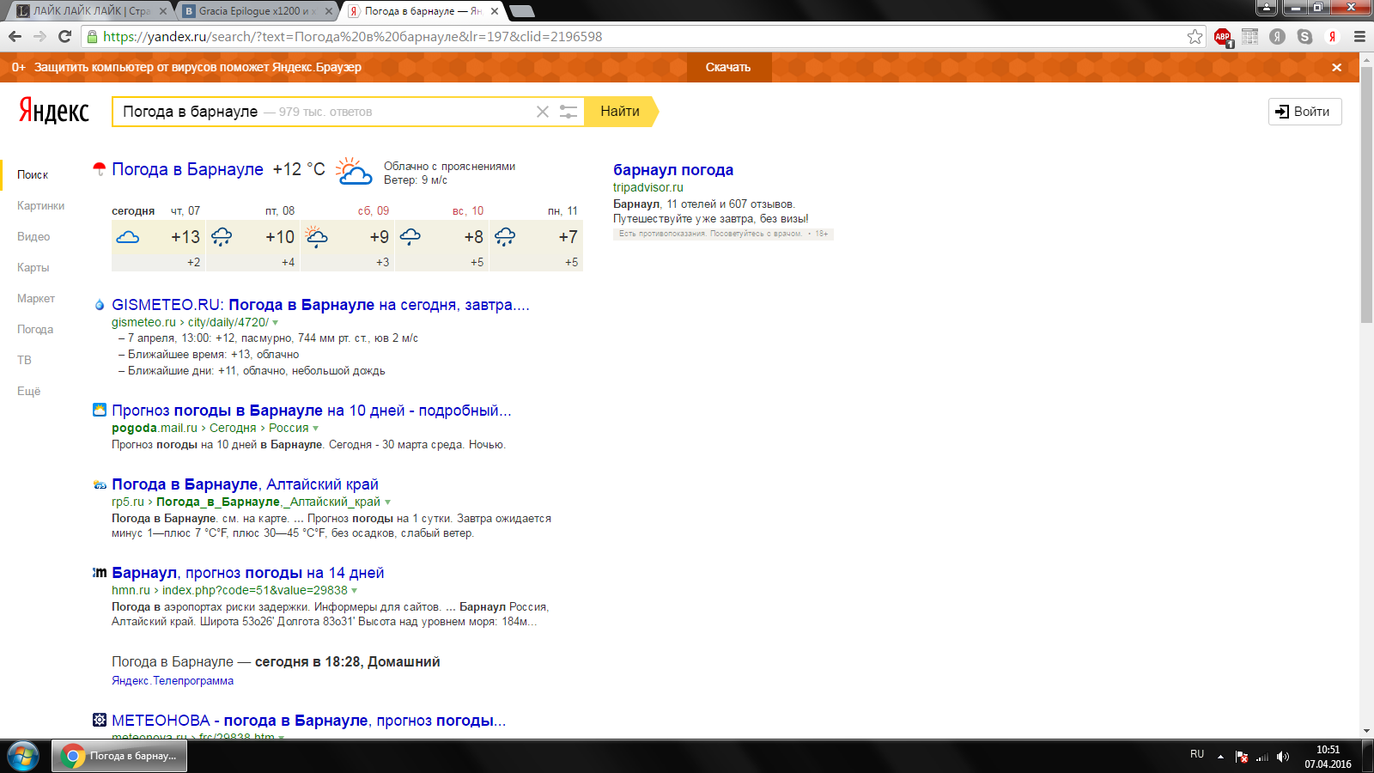Click the rp5.ru result favicon
1374x773 pixels.
100,484
